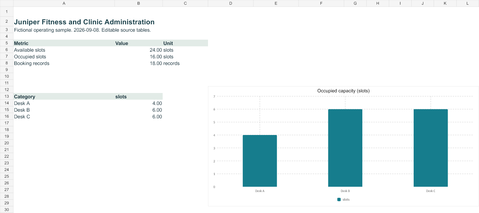
Task: Click the Desk A bar in chart
Action: click(x=260, y=161)
